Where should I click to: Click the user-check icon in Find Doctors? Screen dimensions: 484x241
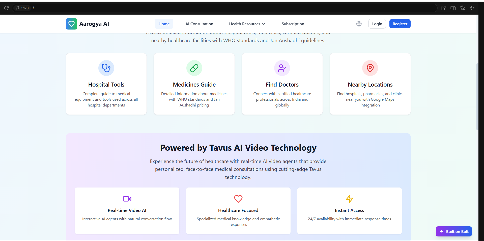click(282, 68)
